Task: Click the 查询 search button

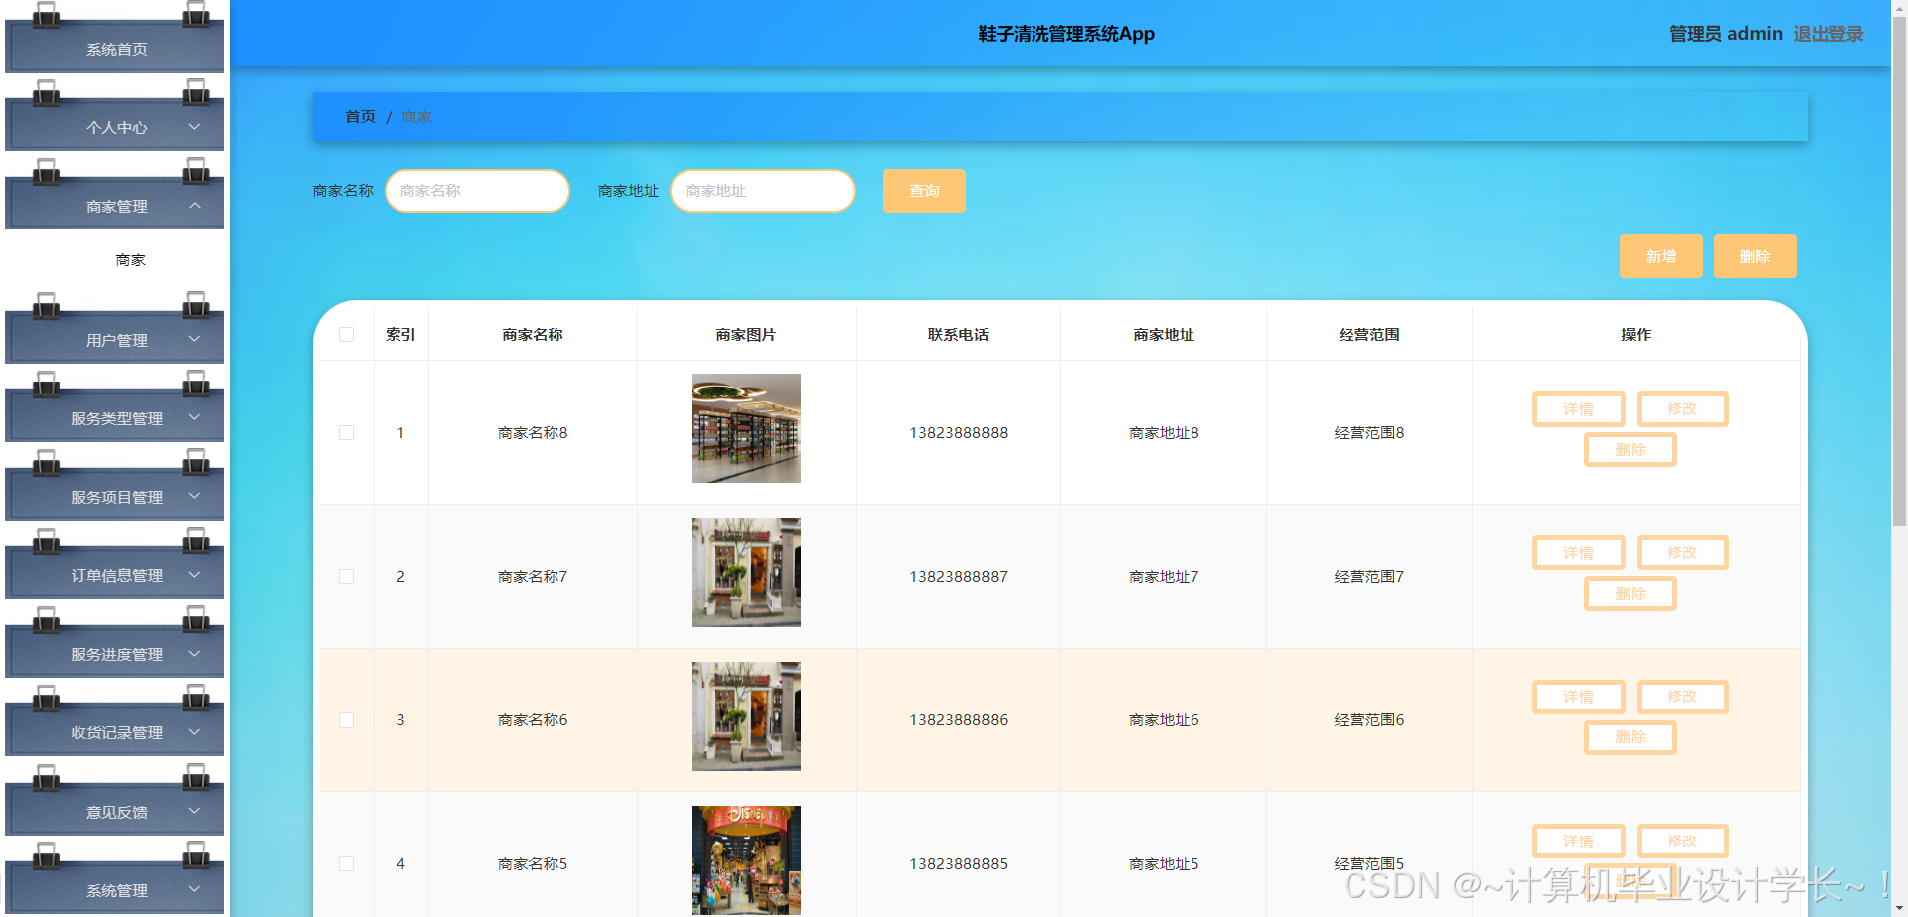Action: pos(923,190)
